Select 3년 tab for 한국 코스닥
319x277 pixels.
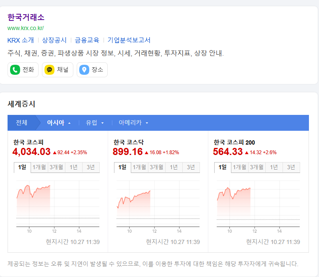point(191,167)
